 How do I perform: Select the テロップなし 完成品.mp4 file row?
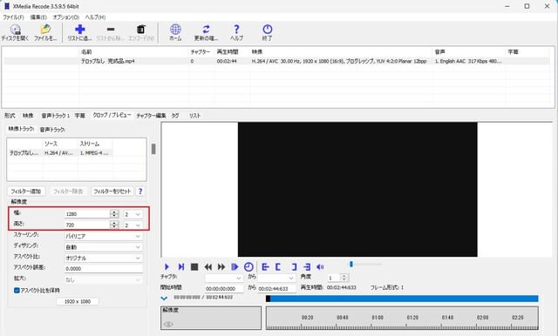point(276,61)
